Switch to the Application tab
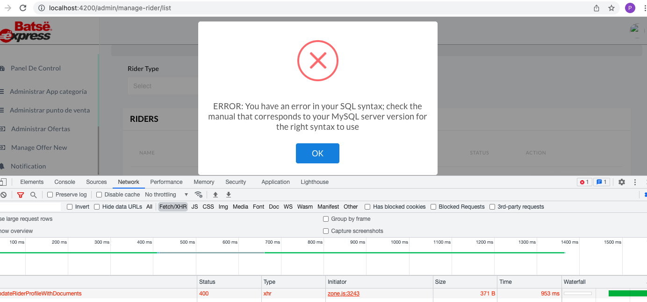This screenshot has height=302, width=647. tap(275, 182)
